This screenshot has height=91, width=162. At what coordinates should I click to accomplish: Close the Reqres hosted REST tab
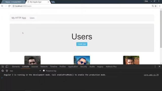point(24,2)
